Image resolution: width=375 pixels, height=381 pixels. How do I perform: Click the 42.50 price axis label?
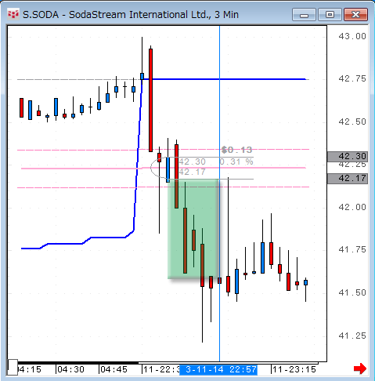point(352,122)
